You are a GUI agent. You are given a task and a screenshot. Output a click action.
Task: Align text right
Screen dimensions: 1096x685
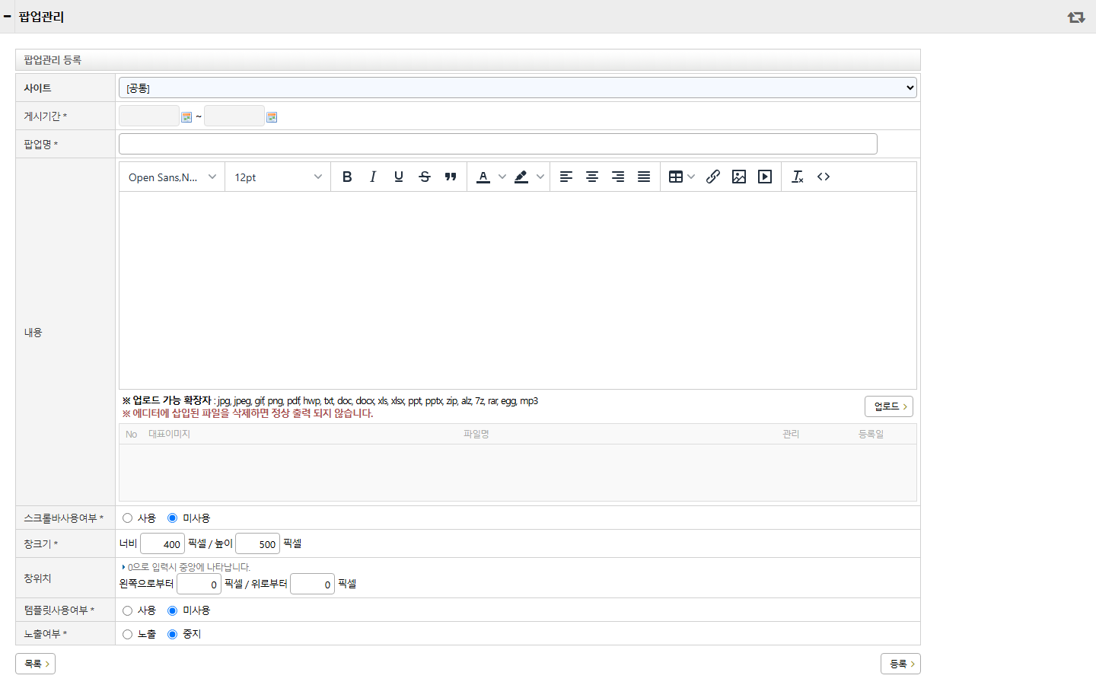[x=618, y=177]
